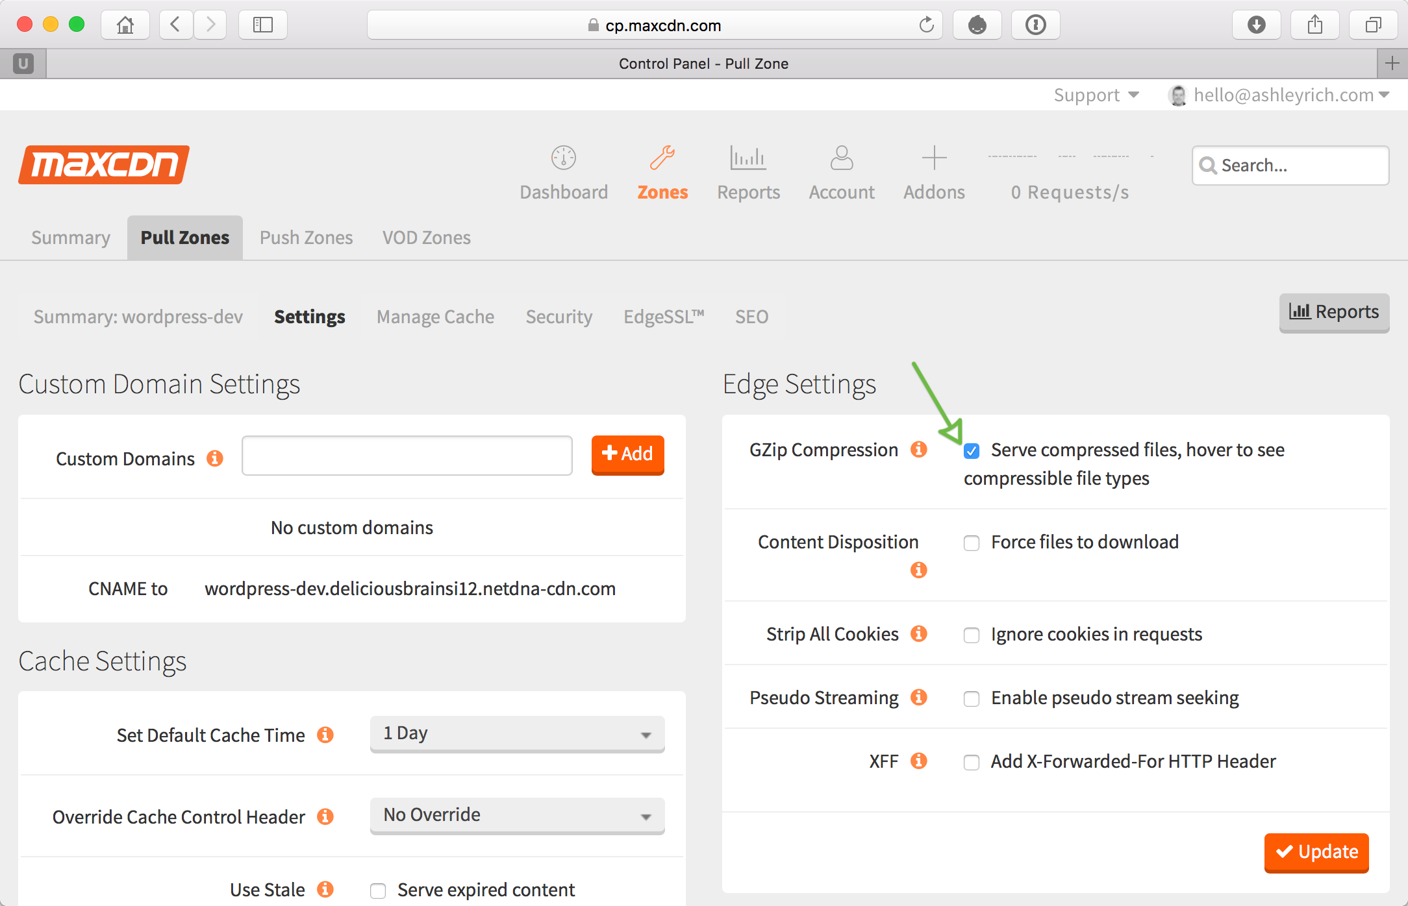Click info icon next to XFF

pos(918,761)
